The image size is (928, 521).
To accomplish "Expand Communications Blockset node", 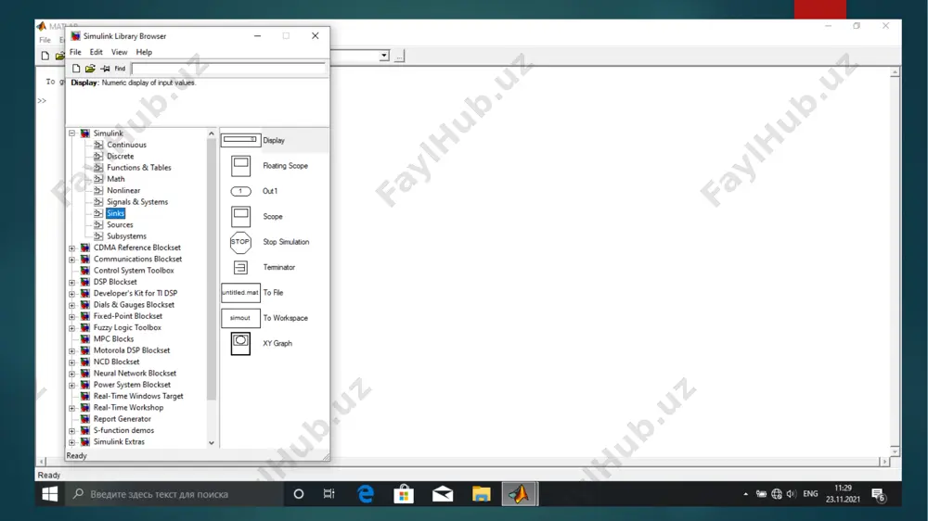I will 72,259.
